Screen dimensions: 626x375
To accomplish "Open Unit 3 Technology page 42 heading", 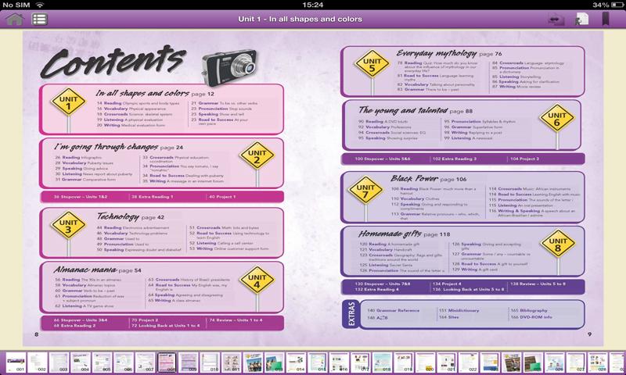I will [x=131, y=216].
